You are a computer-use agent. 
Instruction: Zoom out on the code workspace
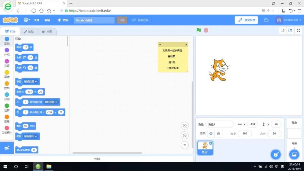pos(185,136)
